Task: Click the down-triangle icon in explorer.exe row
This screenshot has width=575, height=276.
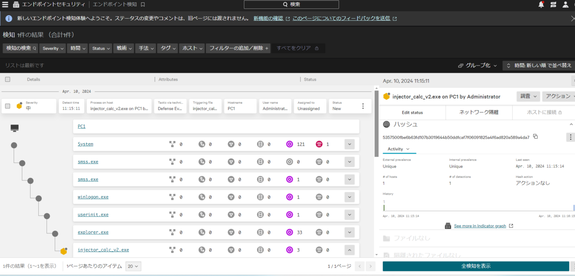Action: pos(231,232)
